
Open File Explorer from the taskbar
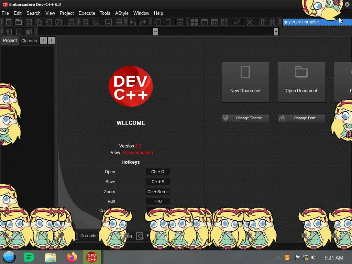[51, 257]
